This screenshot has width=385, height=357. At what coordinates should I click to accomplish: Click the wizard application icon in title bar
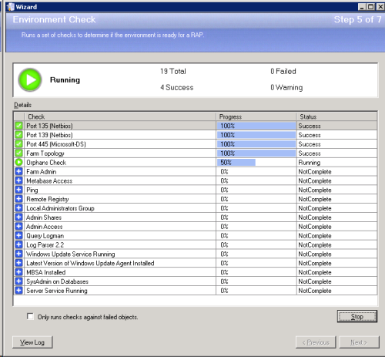point(11,7)
